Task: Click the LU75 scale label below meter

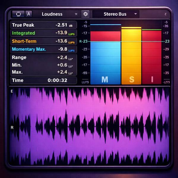Action: (85, 82)
